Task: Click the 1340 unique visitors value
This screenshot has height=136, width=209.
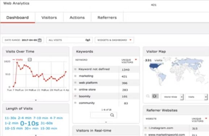Action: (125, 70)
